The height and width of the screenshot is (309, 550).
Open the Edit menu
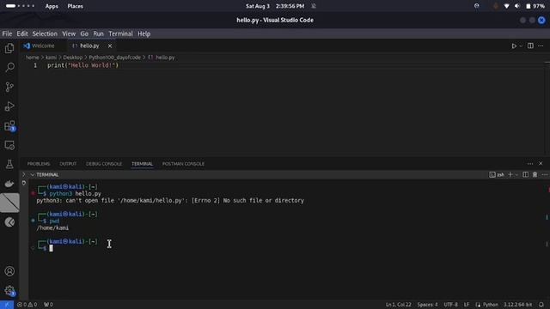[x=22, y=33]
